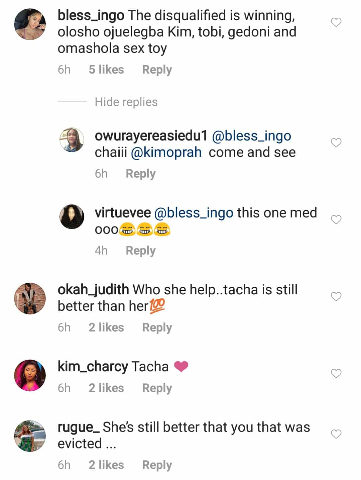View the 5 likes on bless_ingo's comment

click(106, 70)
